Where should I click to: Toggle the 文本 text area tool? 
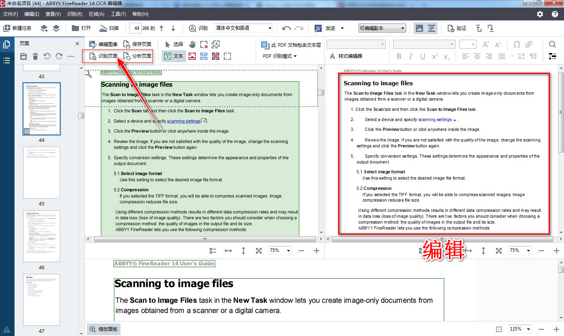point(174,56)
